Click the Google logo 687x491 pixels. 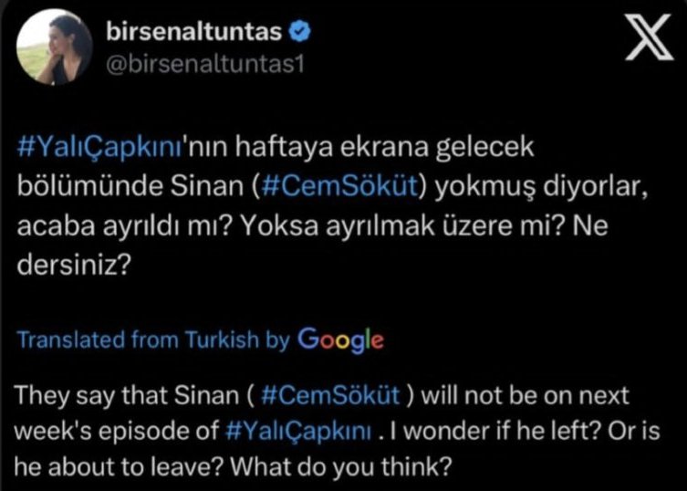pyautogui.click(x=340, y=340)
